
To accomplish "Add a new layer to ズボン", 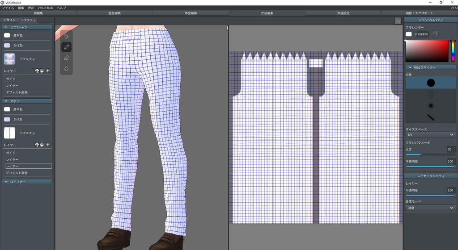I will 48,145.
